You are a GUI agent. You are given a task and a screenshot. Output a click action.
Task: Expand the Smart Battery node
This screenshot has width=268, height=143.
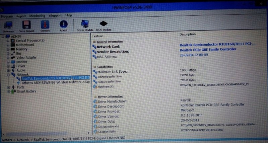[9, 91]
